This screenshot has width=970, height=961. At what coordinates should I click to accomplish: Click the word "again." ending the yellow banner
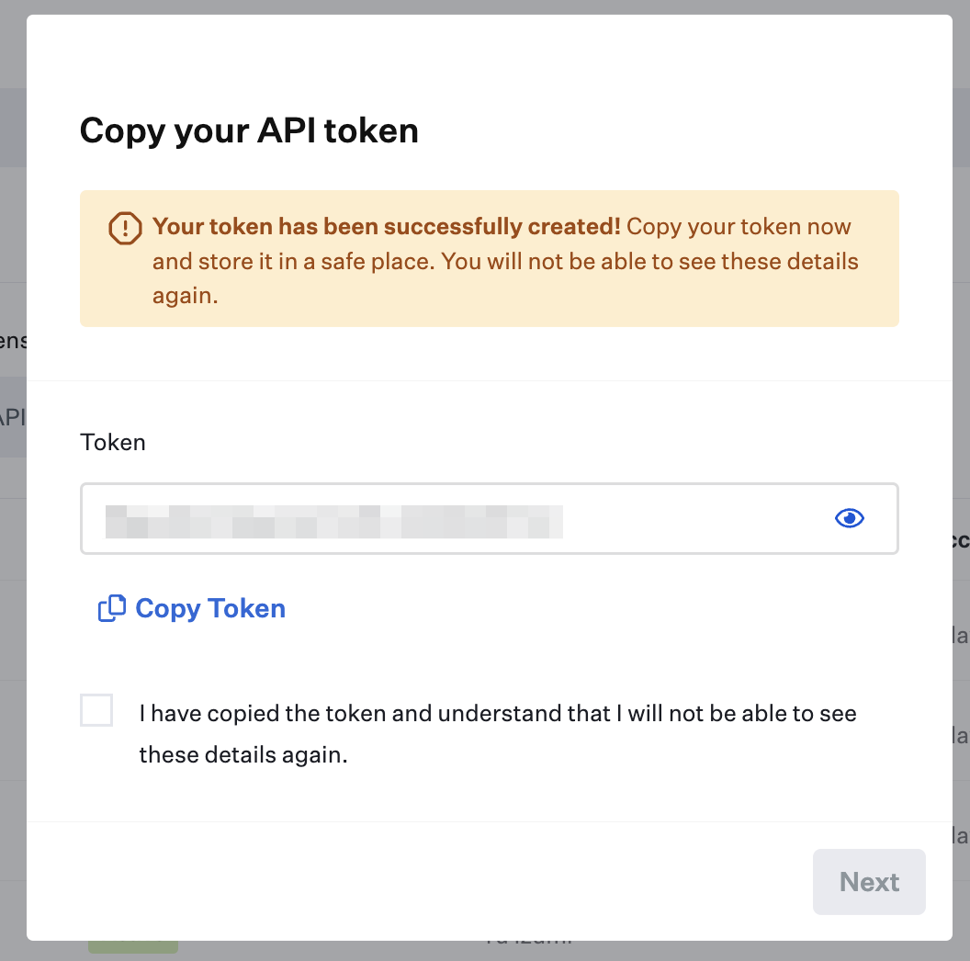tap(185, 296)
